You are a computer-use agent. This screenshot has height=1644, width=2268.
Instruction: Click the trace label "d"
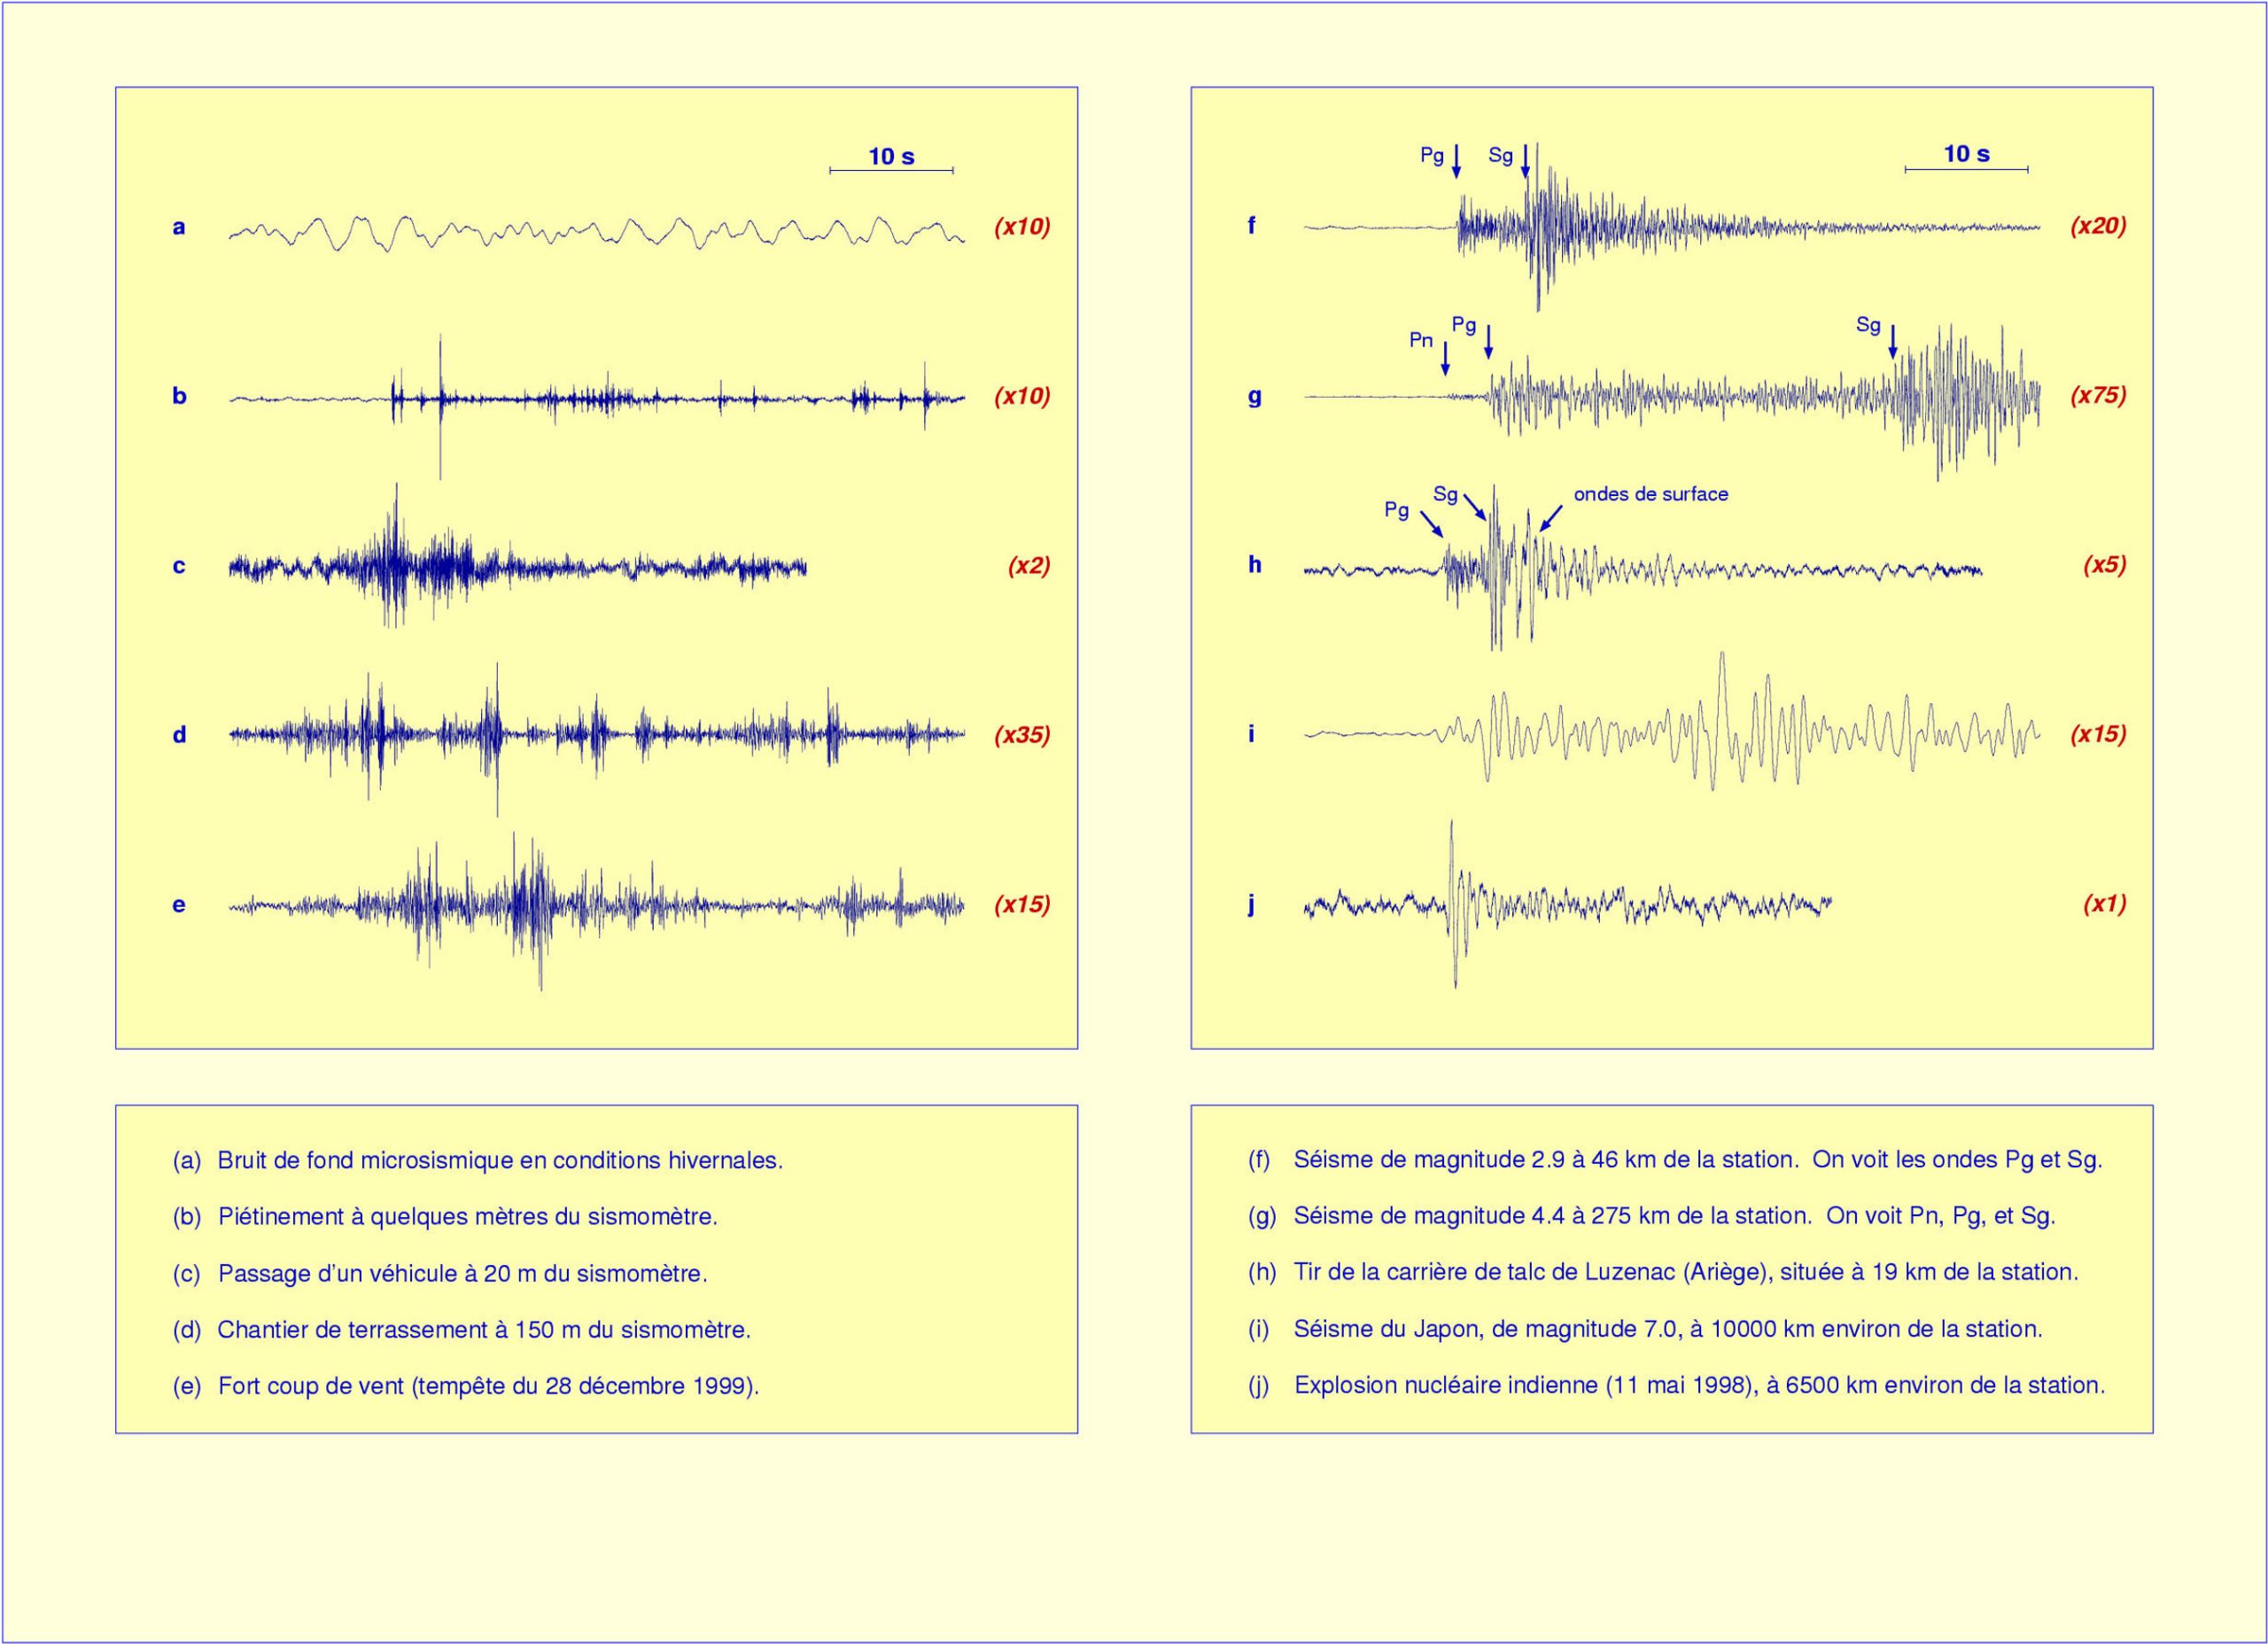(179, 735)
